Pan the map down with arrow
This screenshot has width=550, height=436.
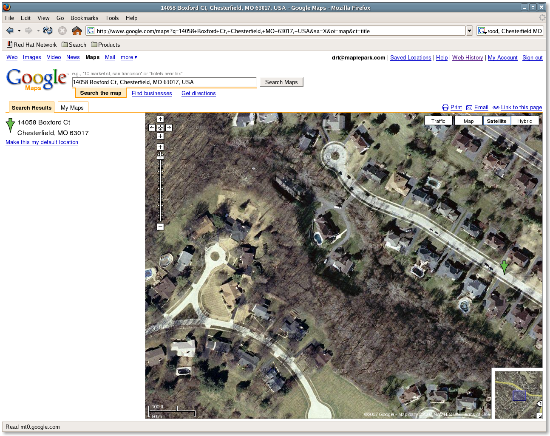(160, 136)
